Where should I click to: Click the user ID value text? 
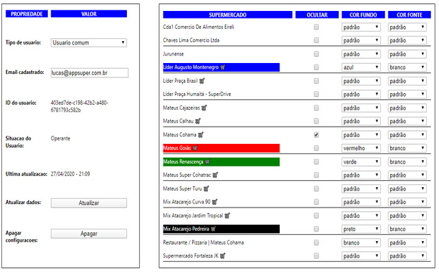80,106
